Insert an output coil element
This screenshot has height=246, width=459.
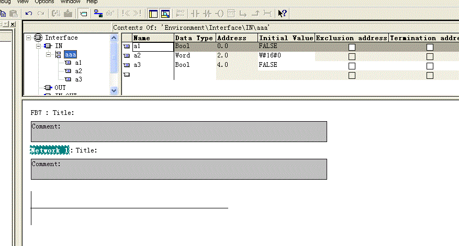pos(219,14)
